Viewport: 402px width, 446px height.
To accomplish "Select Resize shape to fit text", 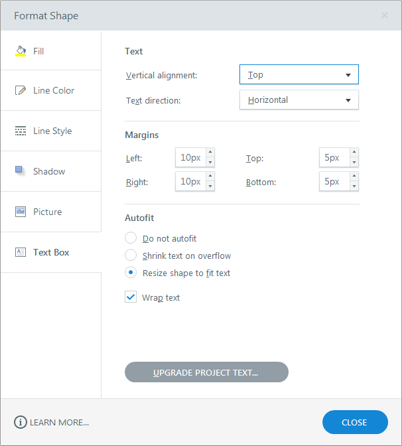I will pos(131,273).
